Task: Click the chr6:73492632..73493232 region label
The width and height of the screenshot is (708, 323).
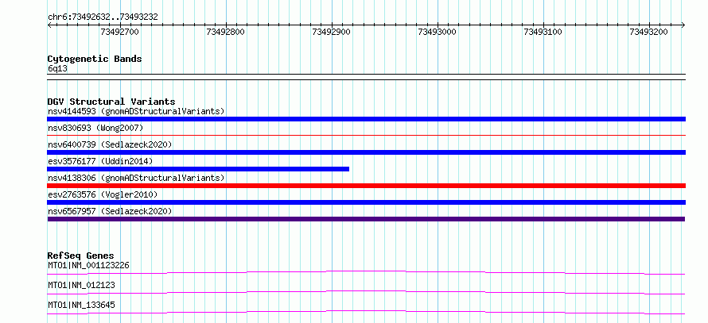Action: click(x=103, y=17)
